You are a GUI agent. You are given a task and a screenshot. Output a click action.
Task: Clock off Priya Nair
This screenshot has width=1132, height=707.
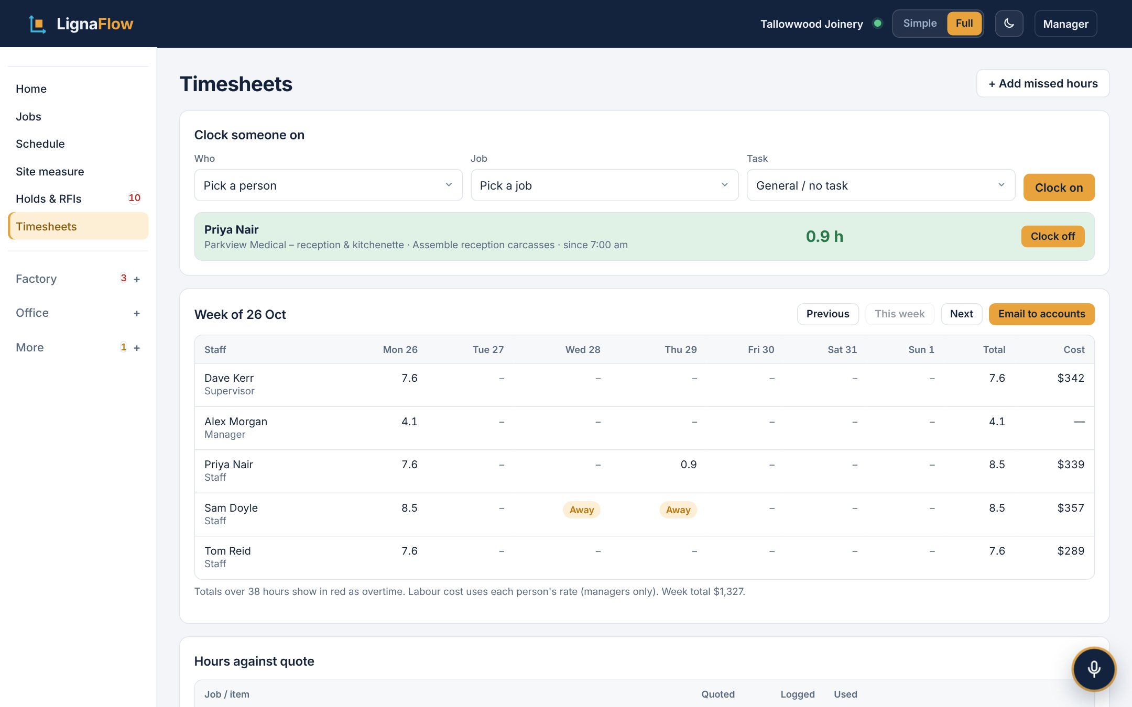tap(1052, 236)
